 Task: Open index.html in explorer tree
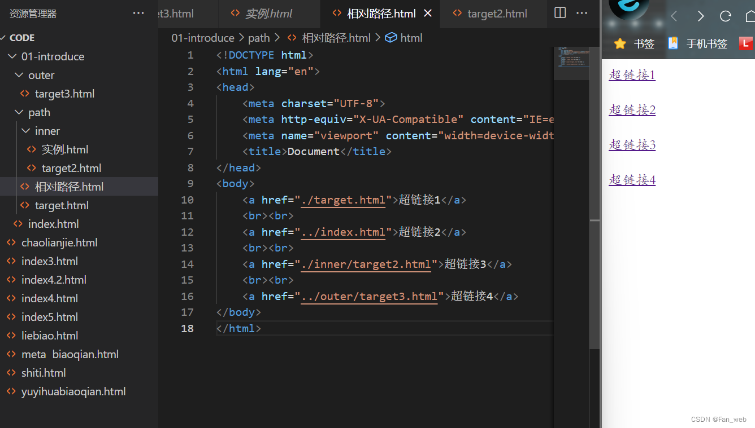(53, 224)
